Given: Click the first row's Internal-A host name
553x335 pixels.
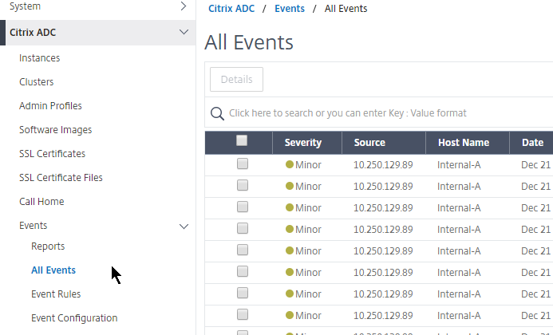Looking at the screenshot, I should pyautogui.click(x=459, y=165).
